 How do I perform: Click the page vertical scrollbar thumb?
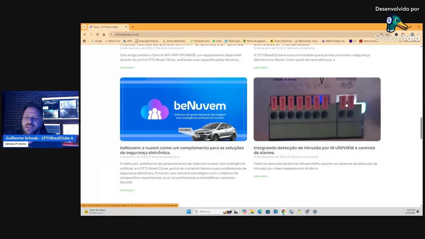(422, 128)
